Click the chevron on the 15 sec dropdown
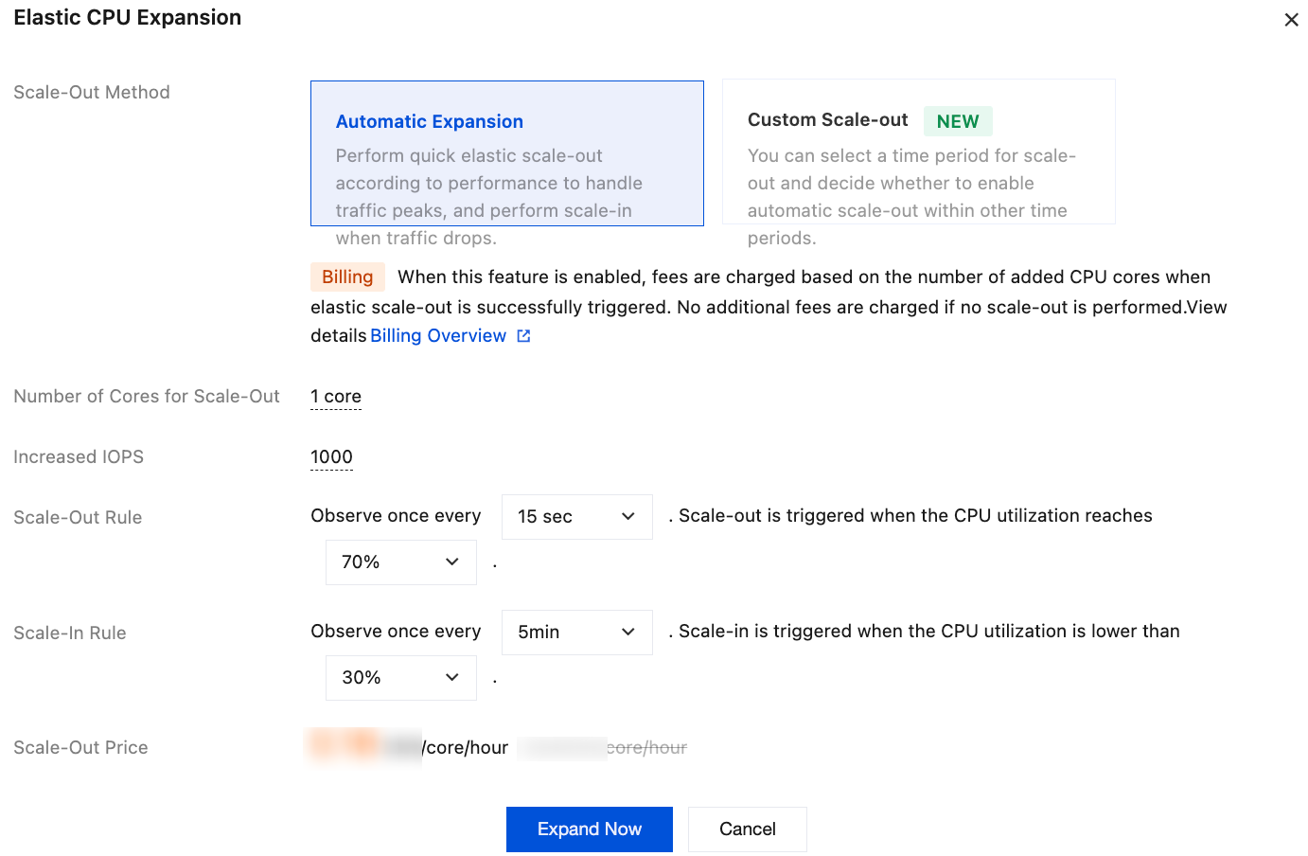Screen dimensions: 1308x856 click(628, 517)
